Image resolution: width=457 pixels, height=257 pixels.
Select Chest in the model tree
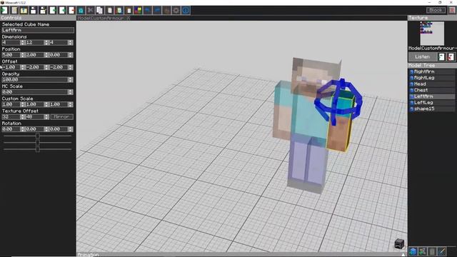point(431,91)
